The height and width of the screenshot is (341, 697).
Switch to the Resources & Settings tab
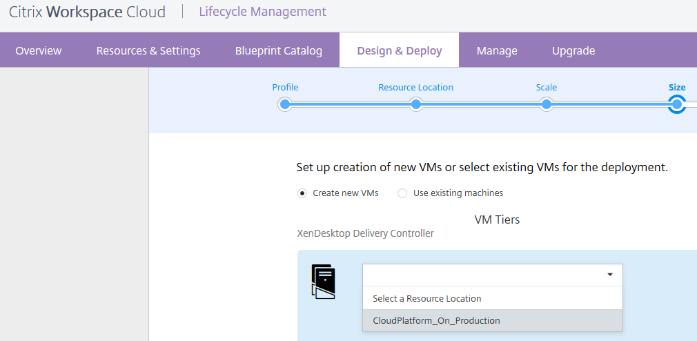coord(148,50)
